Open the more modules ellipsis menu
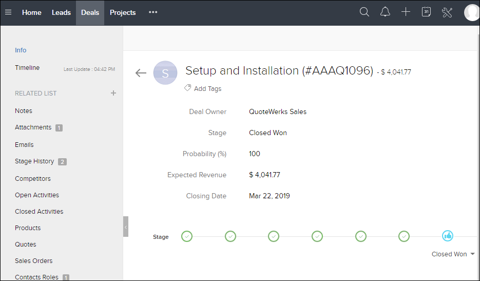 point(153,12)
